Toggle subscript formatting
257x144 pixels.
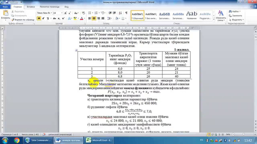(x=59, y=18)
